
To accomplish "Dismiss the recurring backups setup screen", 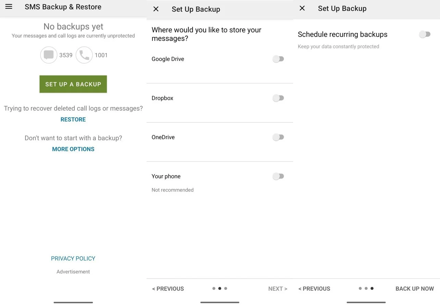I will [x=302, y=8].
